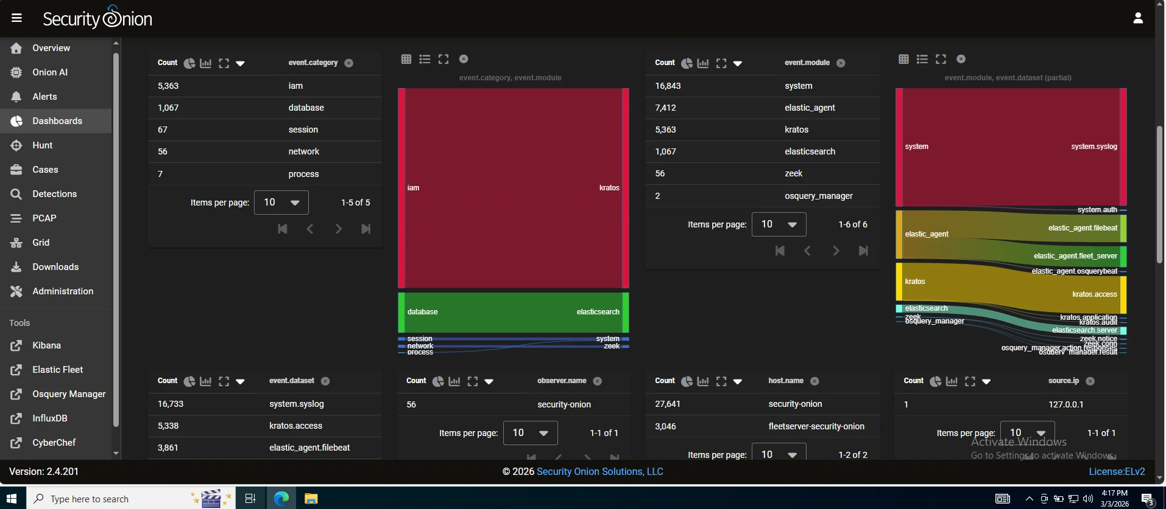Expand options arrow for observer.name table
Screen dimensions: 1166x509
489,381
